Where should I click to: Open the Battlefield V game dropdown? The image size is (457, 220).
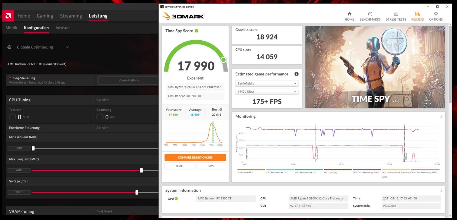click(267, 84)
